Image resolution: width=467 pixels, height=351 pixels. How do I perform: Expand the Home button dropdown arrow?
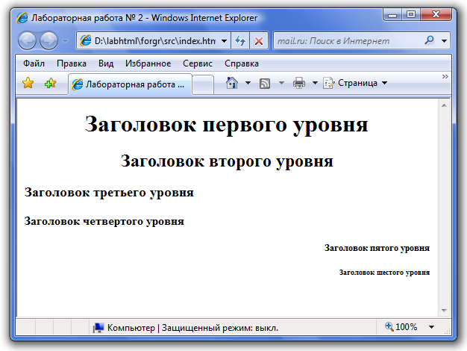[248, 83]
